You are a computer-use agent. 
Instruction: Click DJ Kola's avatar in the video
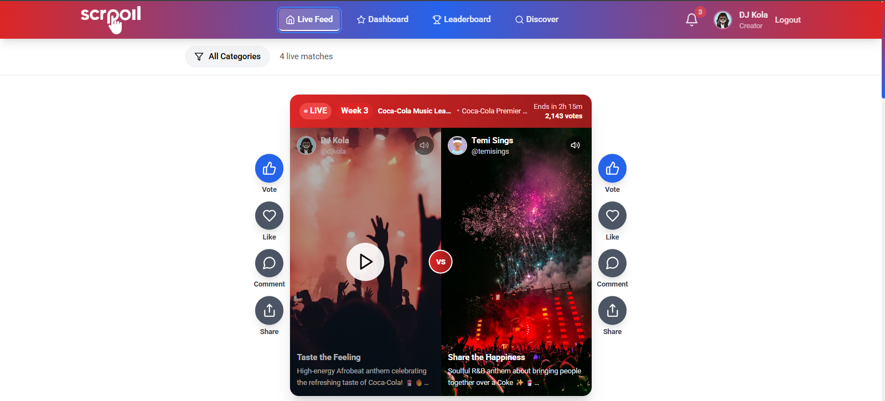click(x=306, y=145)
